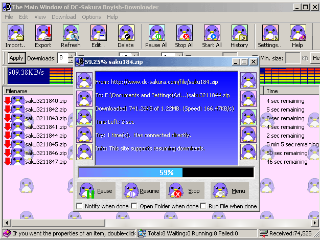This screenshot has height=240, width=320.
Task: Click the Delete toolbar icon
Action: 126,33
